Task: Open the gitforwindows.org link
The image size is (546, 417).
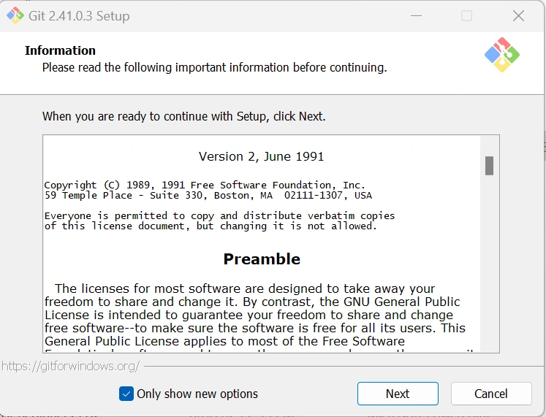Action: 70,366
